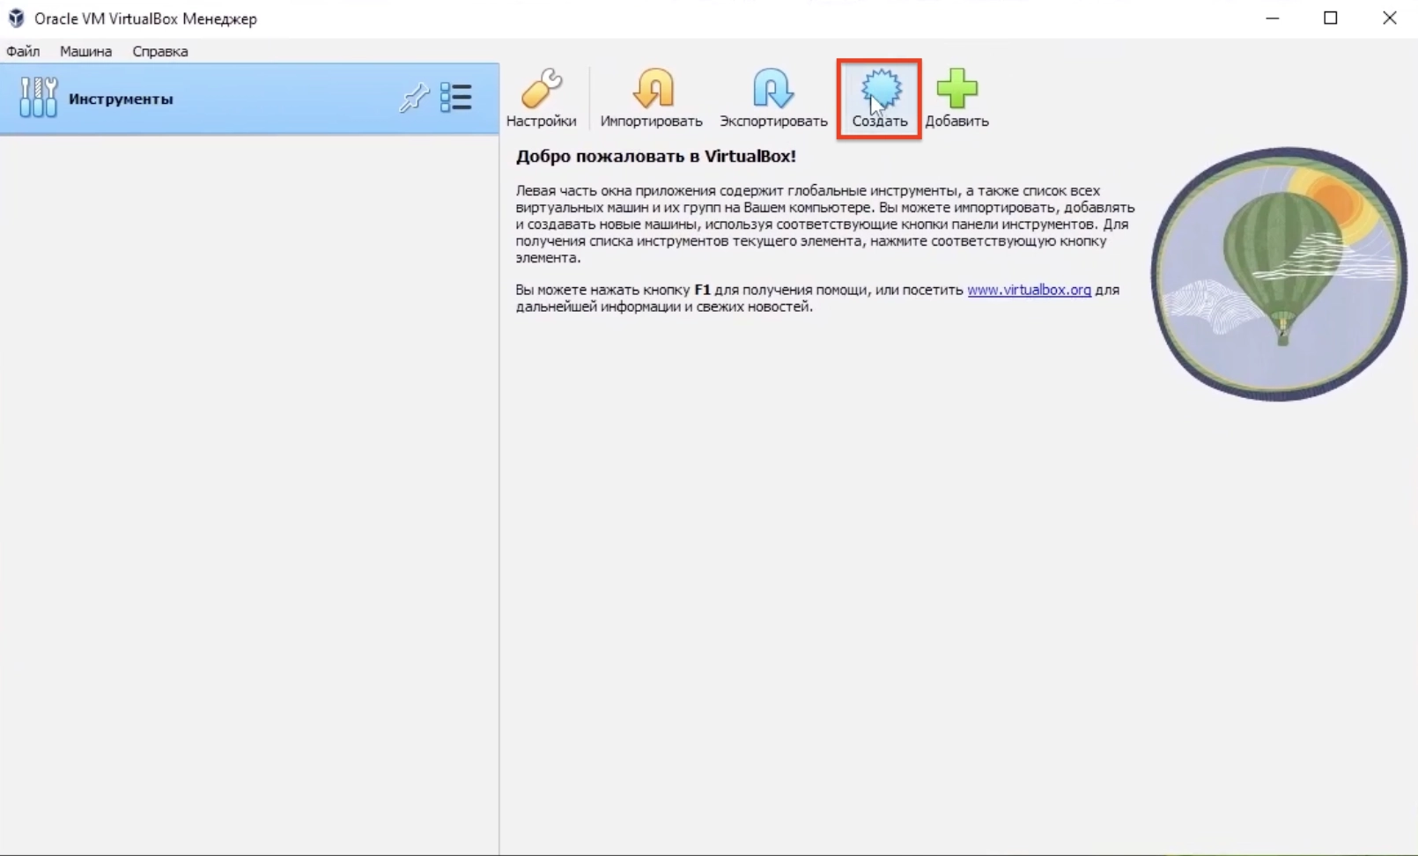This screenshot has width=1418, height=856.
Task: Select the Инструменты panel header
Action: point(120,98)
